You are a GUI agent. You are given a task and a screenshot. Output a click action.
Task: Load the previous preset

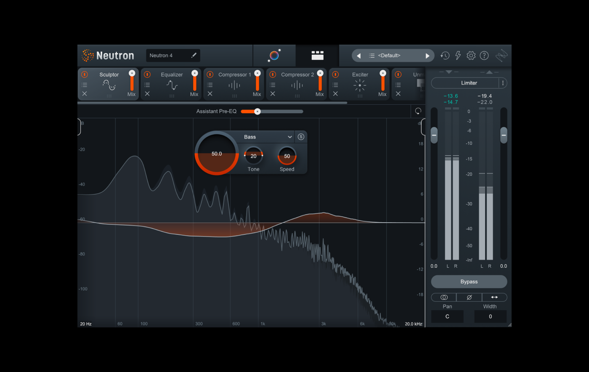[358, 56]
